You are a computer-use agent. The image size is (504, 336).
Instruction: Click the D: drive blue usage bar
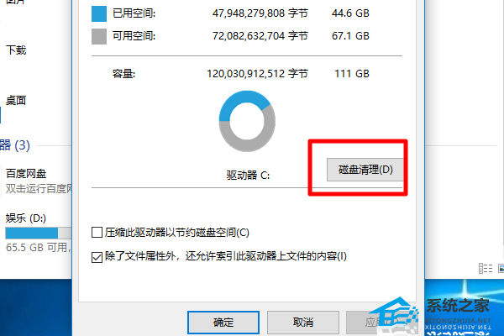[x=32, y=234]
